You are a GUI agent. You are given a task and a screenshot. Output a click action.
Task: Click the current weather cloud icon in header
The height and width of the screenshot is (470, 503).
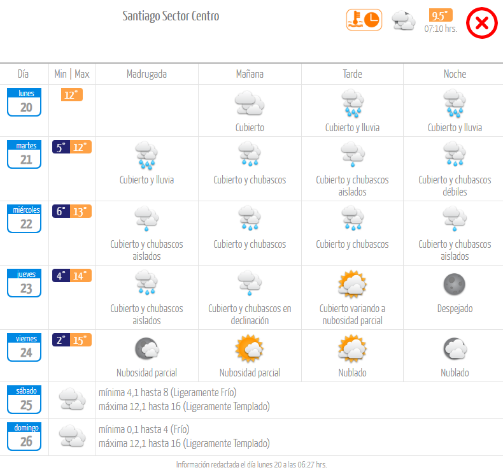[403, 20]
